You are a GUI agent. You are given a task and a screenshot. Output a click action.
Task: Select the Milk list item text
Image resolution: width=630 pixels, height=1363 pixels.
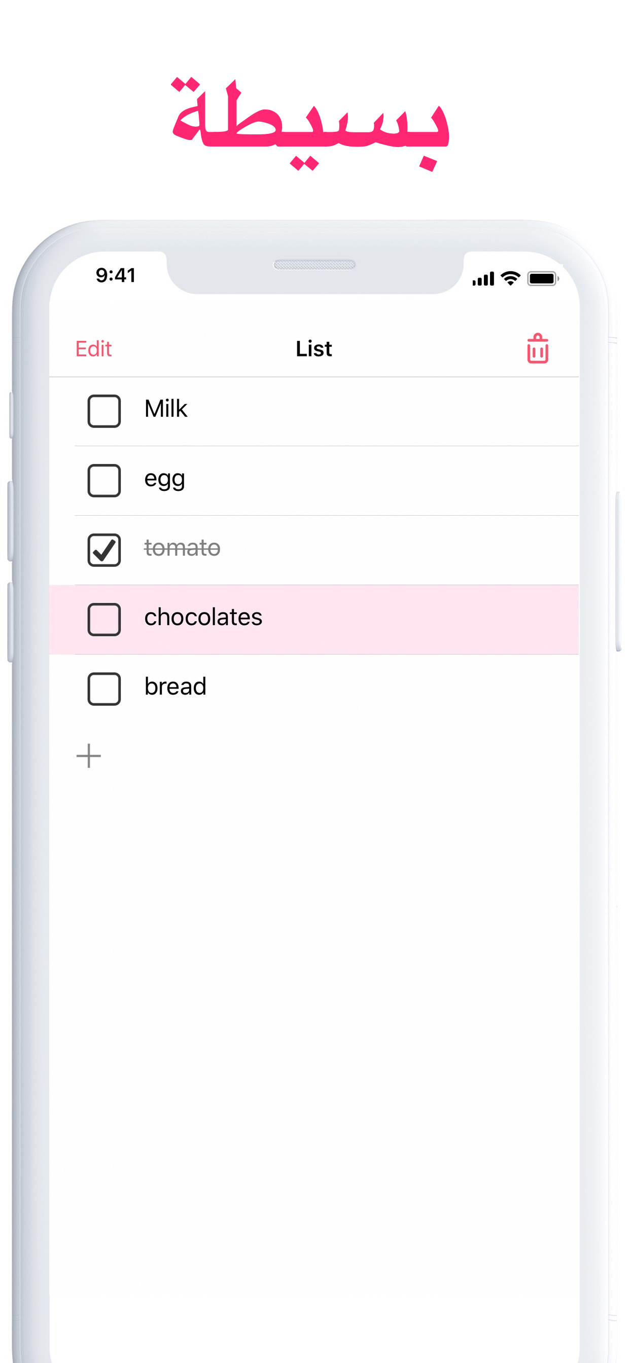coord(166,409)
